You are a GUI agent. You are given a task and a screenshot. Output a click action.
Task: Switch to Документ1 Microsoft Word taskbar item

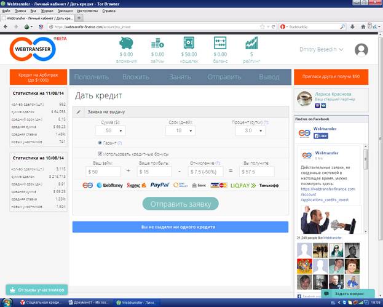point(89,303)
